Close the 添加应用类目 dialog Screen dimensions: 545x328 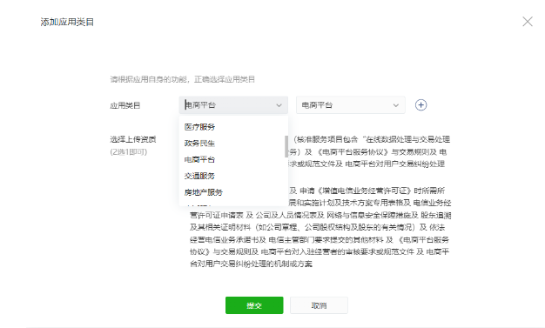(x=528, y=22)
